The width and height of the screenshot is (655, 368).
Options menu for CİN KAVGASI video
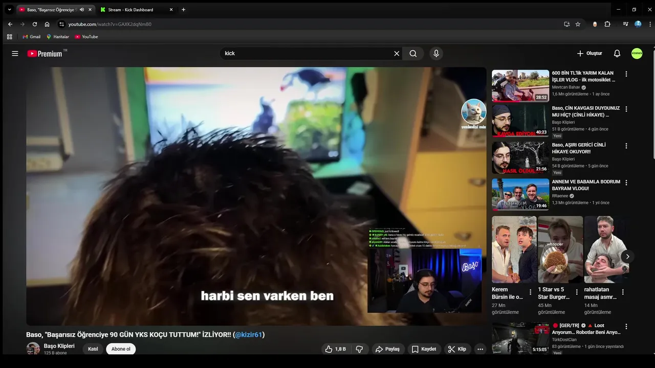(x=626, y=109)
